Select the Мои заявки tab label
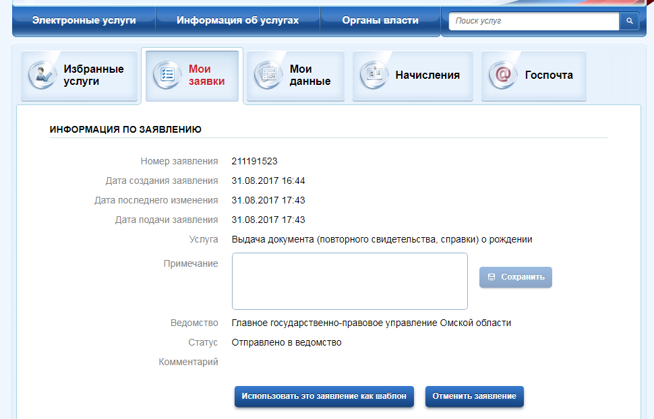The height and width of the screenshot is (419, 654). coord(206,75)
